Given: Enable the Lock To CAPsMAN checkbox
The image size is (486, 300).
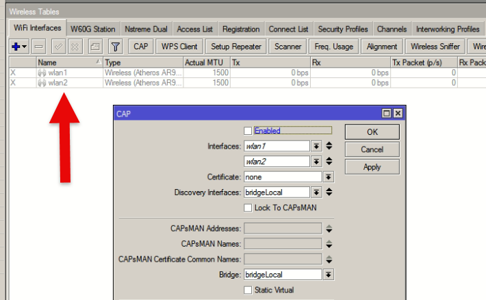Looking at the screenshot, I should (248, 208).
